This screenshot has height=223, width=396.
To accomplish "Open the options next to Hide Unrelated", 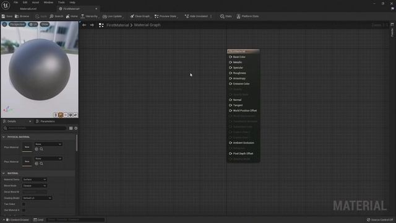I will coord(211,16).
